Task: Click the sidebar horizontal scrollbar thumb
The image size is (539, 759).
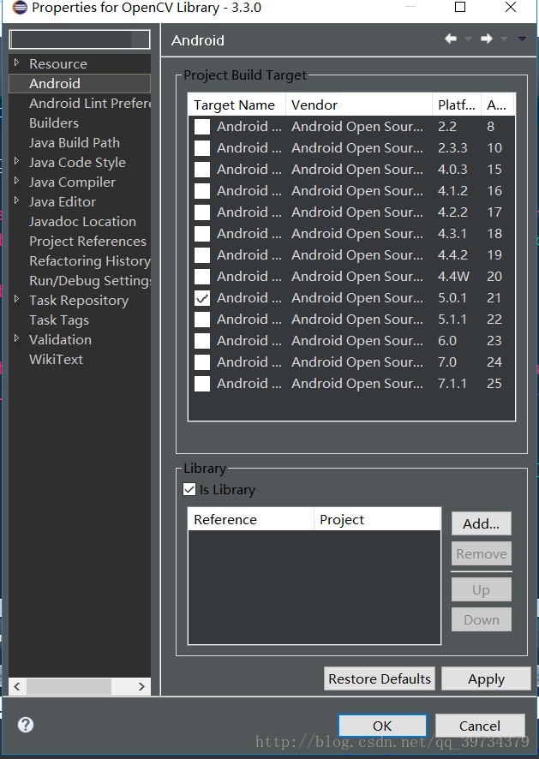Action: 69,686
